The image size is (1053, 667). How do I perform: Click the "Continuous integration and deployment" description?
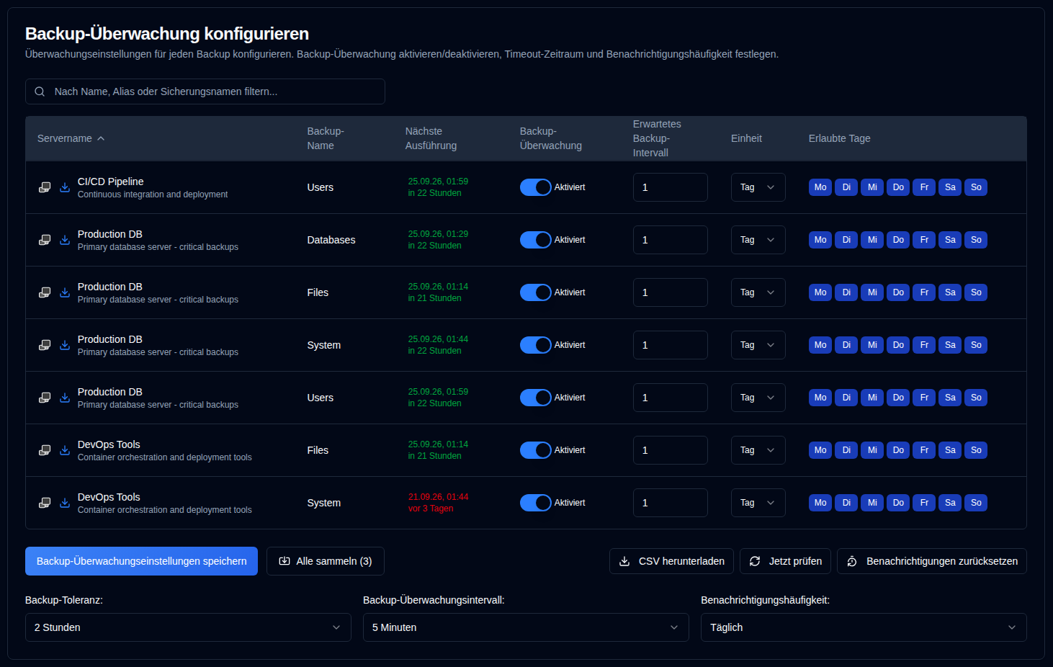click(x=153, y=194)
